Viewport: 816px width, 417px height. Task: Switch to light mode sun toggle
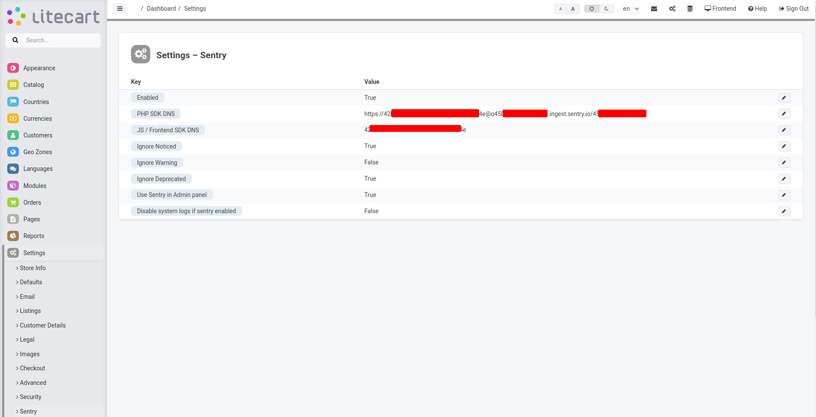592,9
